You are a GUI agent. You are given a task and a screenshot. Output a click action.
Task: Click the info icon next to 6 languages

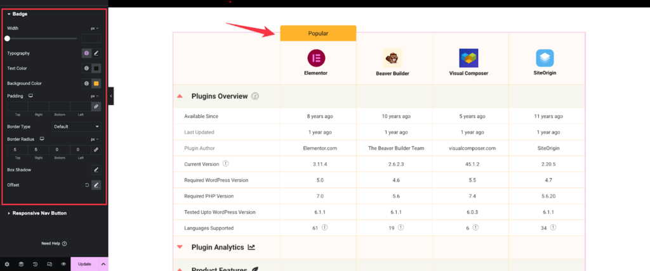pos(476,227)
